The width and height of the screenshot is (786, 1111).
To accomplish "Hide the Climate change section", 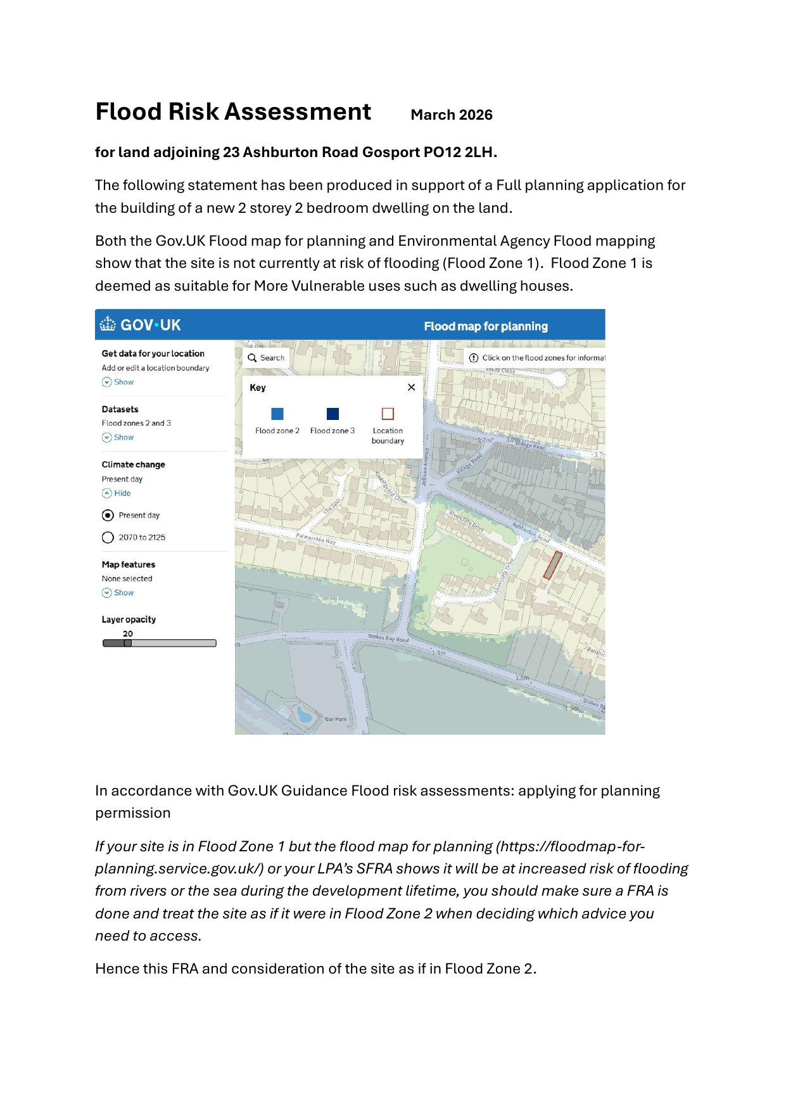I will (x=122, y=493).
